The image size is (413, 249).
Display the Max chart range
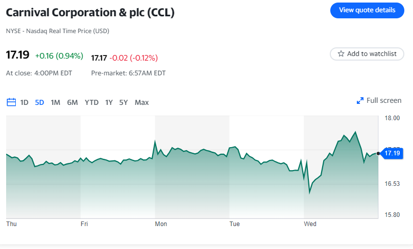pos(141,102)
